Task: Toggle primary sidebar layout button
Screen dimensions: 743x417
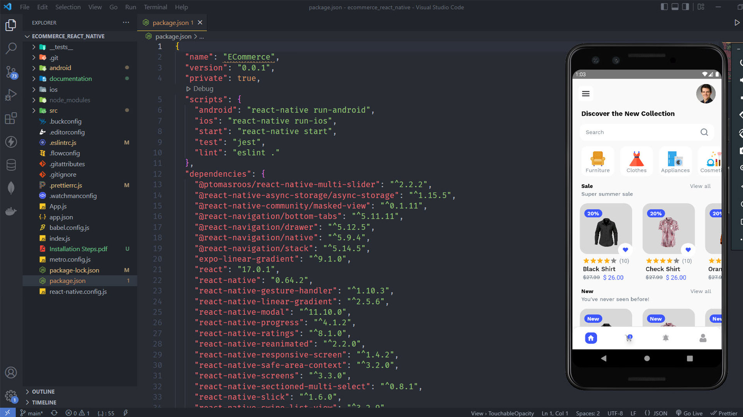Action: (x=664, y=7)
